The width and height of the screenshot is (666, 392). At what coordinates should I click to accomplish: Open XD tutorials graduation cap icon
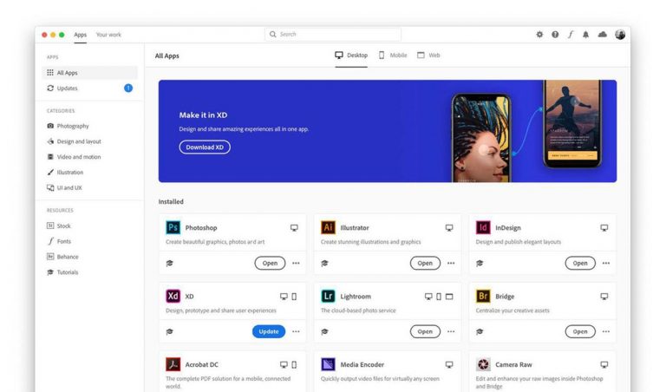pyautogui.click(x=169, y=331)
